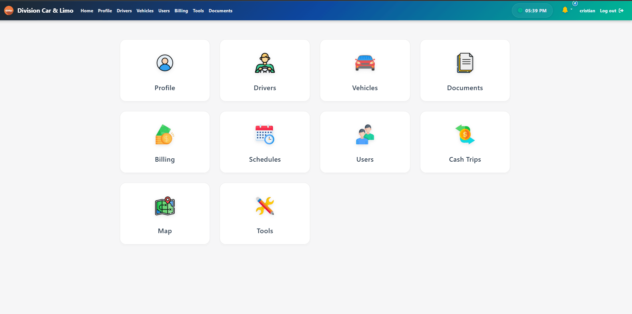Click the Schedules calendar icon
This screenshot has width=632, height=314.
tap(265, 134)
